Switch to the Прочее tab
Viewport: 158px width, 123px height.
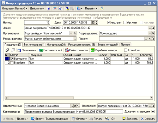point(125,45)
